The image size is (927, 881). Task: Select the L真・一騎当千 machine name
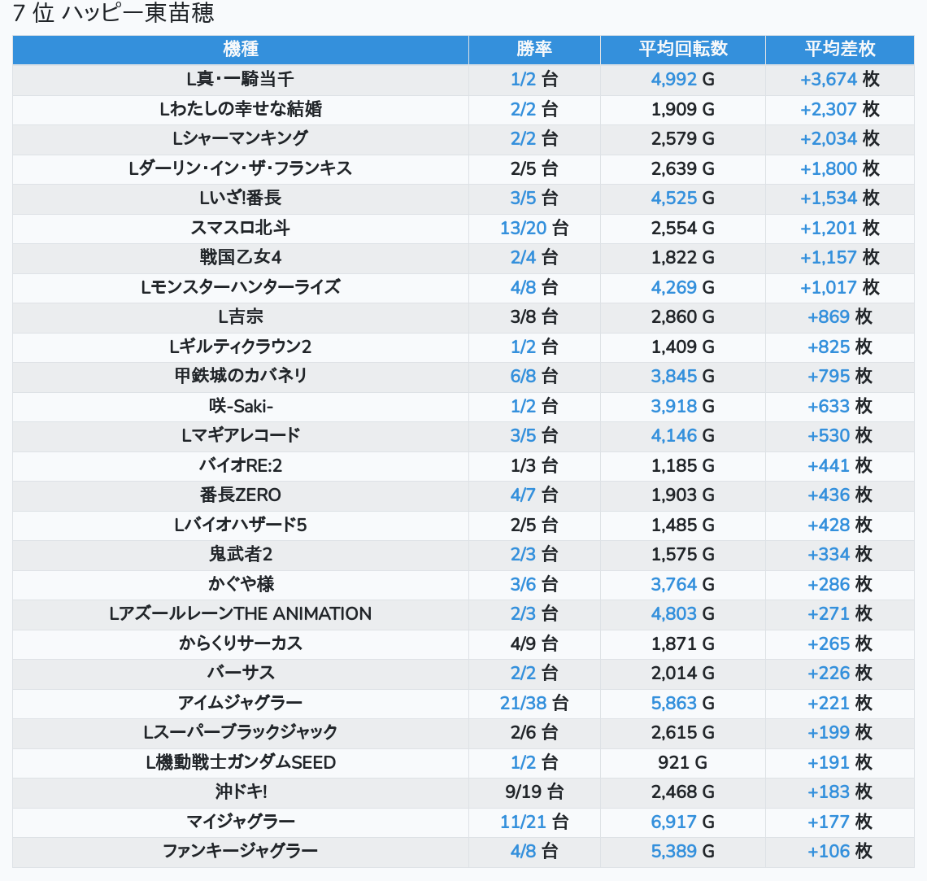click(x=241, y=79)
